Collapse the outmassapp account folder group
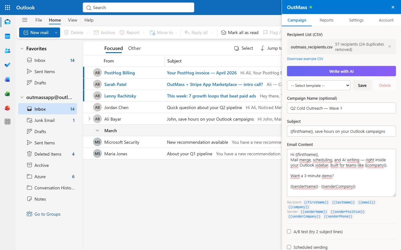The height and width of the screenshot is (250, 401). 22,97
